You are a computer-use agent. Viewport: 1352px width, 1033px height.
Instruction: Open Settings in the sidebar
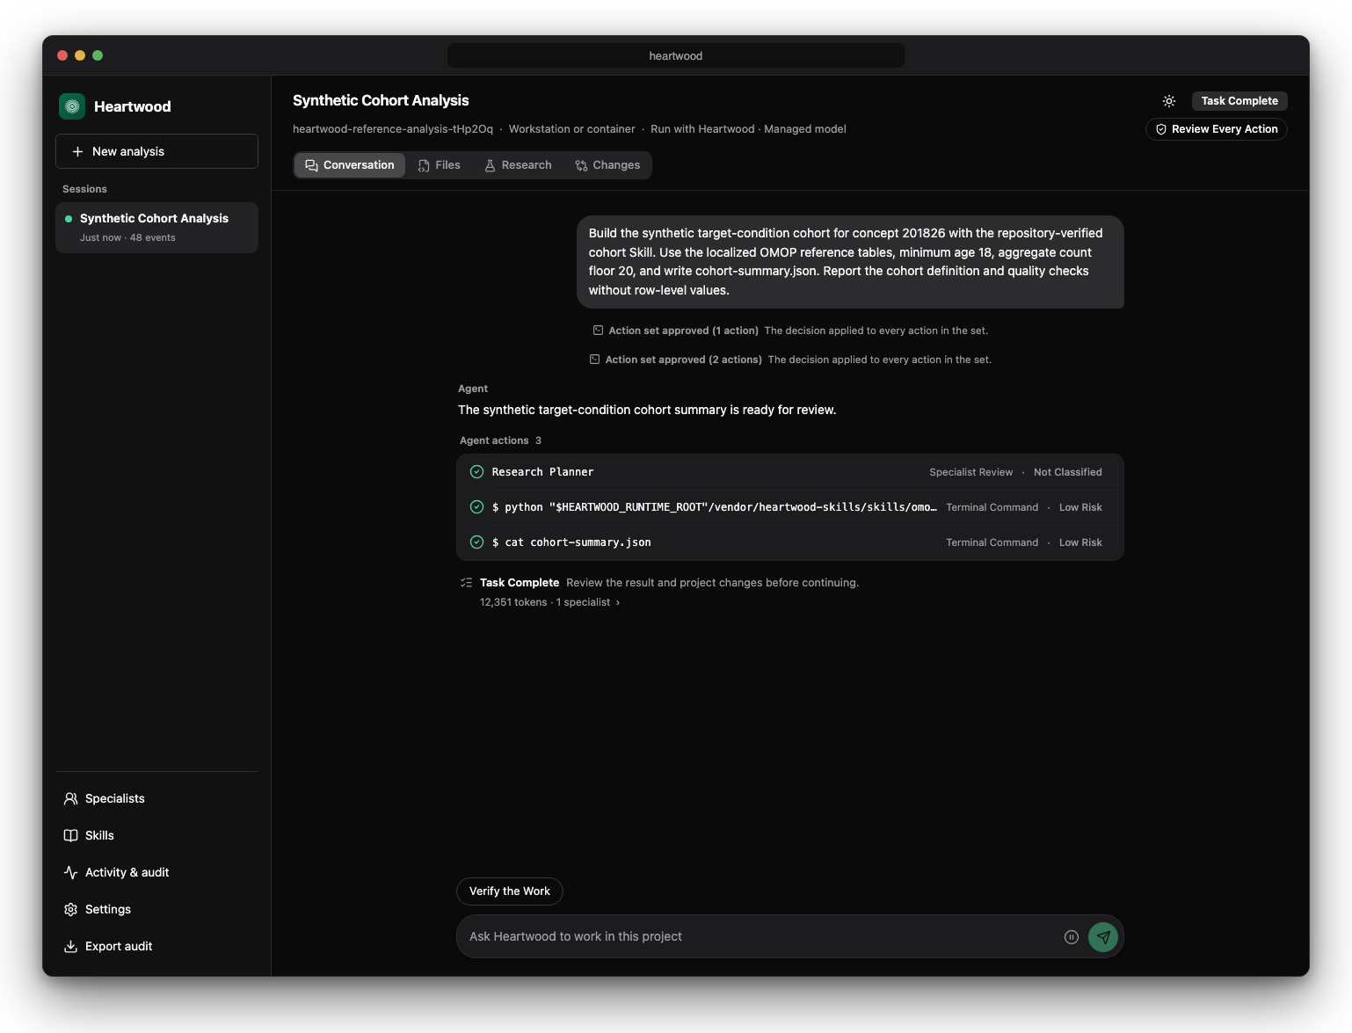pos(156,909)
